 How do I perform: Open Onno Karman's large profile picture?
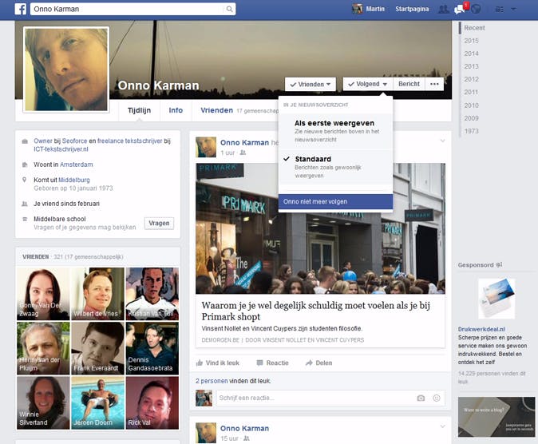66,69
